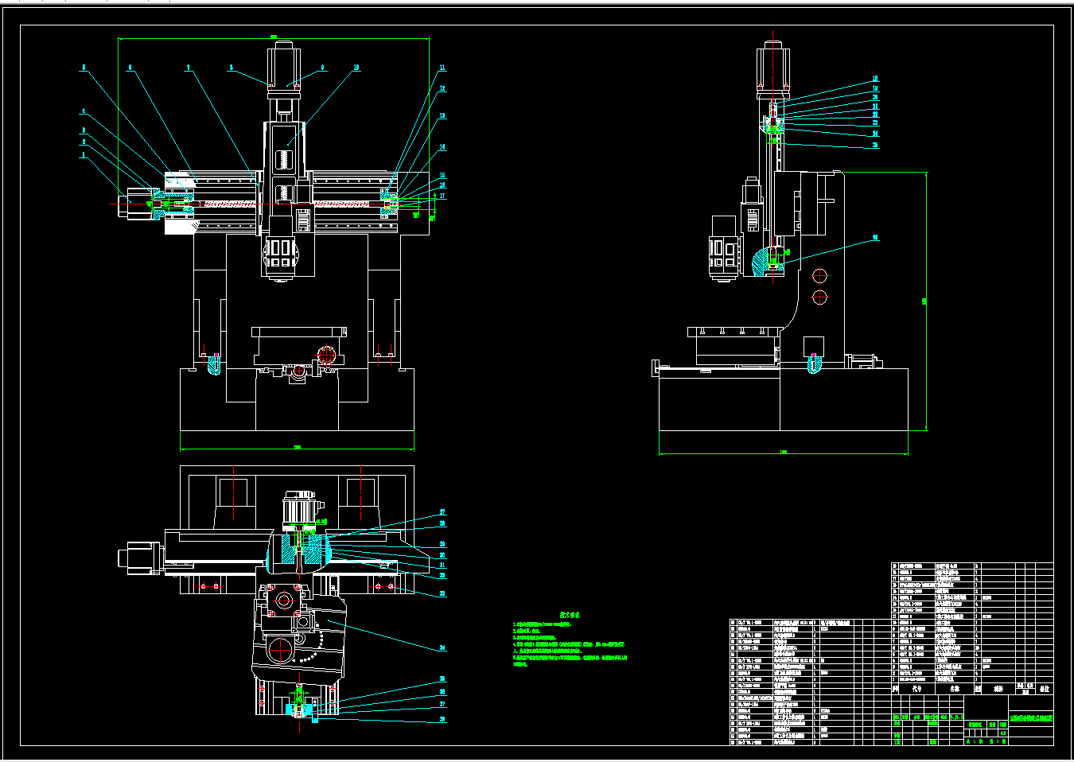Select part balloon number 25 in side view
The image size is (1074, 762).
click(875, 146)
